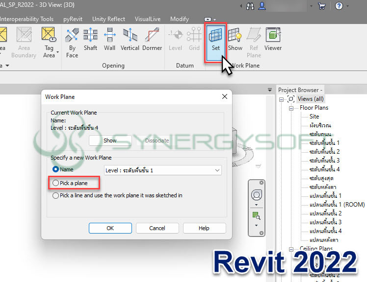
Task: Click the Area Boundary tool
Action: (24, 43)
